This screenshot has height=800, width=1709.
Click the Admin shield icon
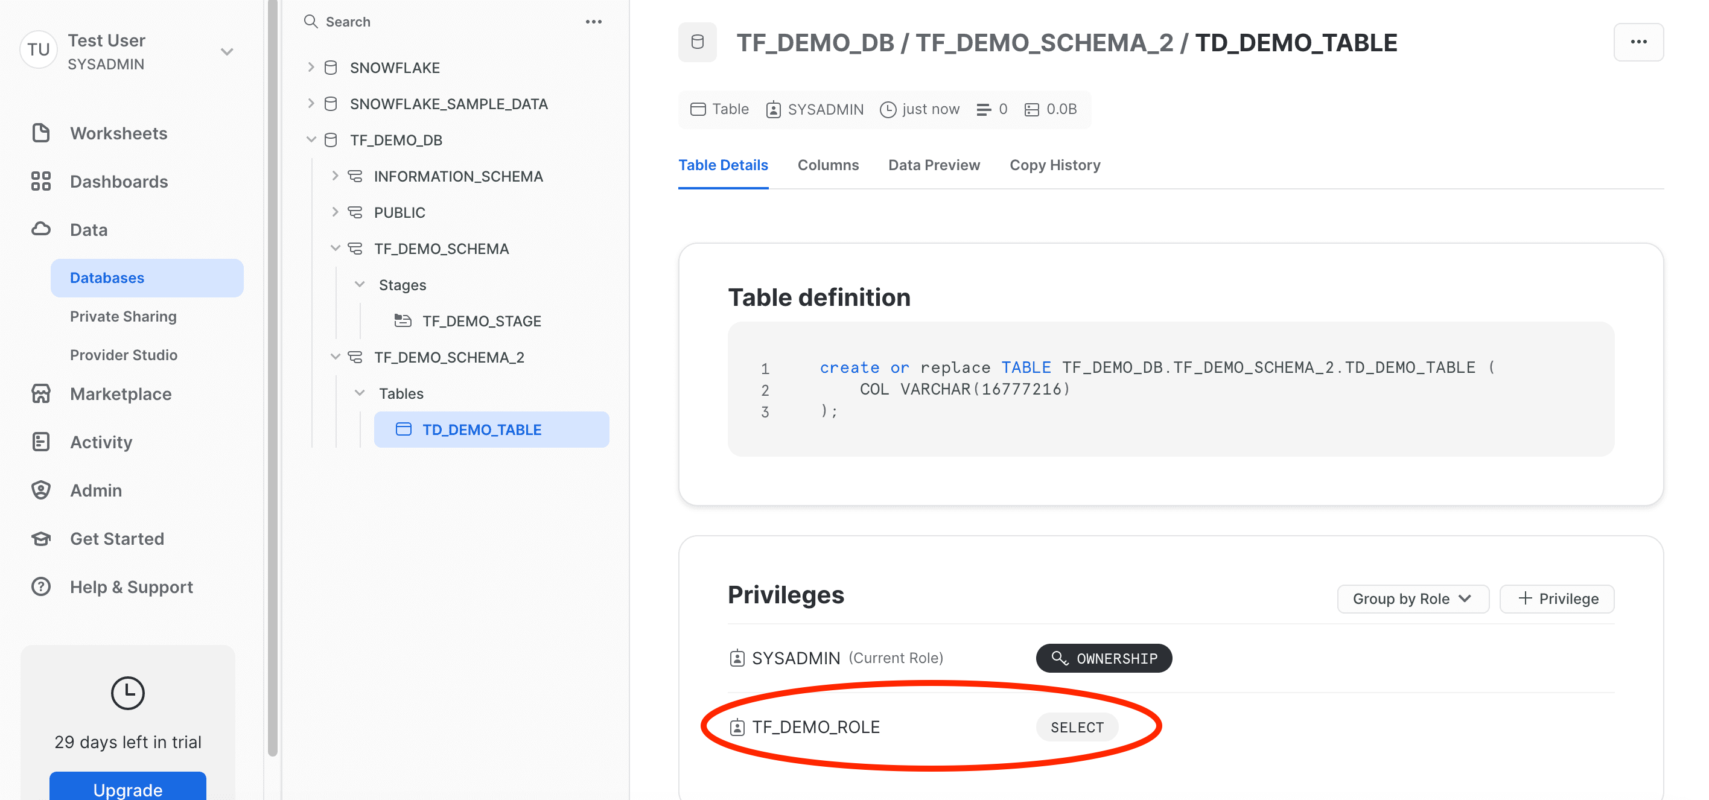(x=40, y=490)
